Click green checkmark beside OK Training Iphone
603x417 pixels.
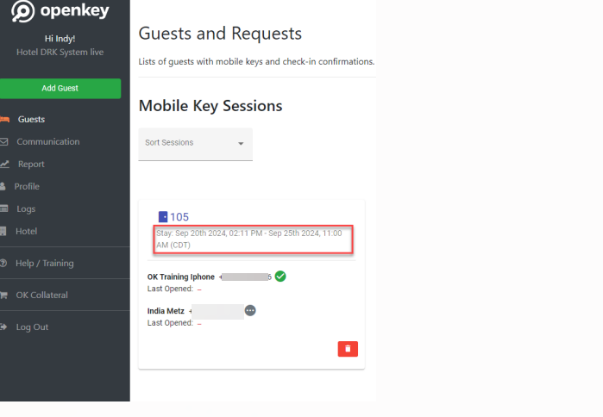click(280, 276)
